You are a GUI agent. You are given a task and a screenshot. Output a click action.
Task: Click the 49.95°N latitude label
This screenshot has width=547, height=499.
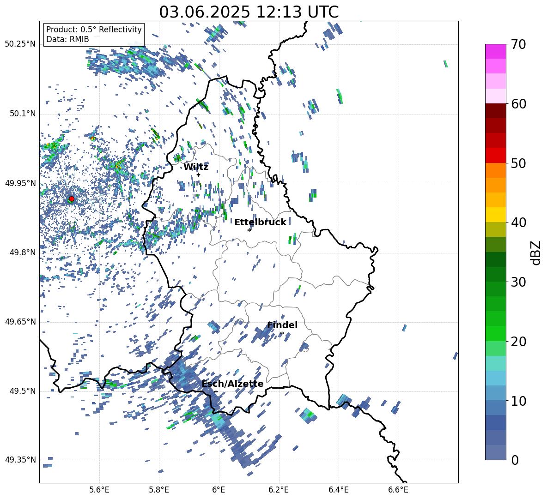point(20,183)
